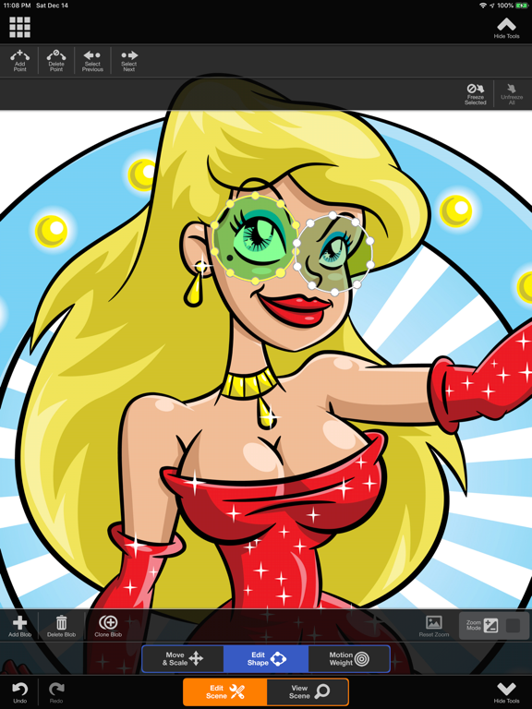Select the white blob over right eye
Viewport: 532px width, 709px height.
pyautogui.click(x=334, y=254)
